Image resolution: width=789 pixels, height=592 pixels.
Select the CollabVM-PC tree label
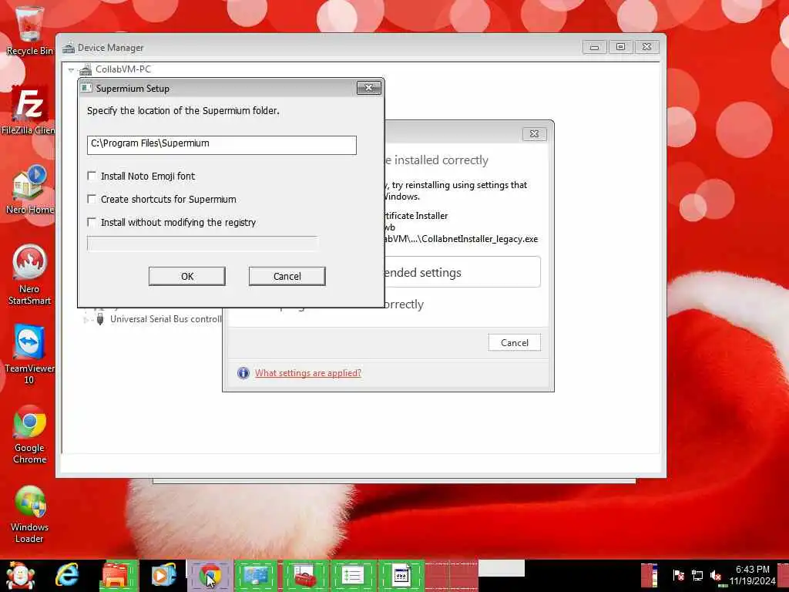click(x=123, y=69)
